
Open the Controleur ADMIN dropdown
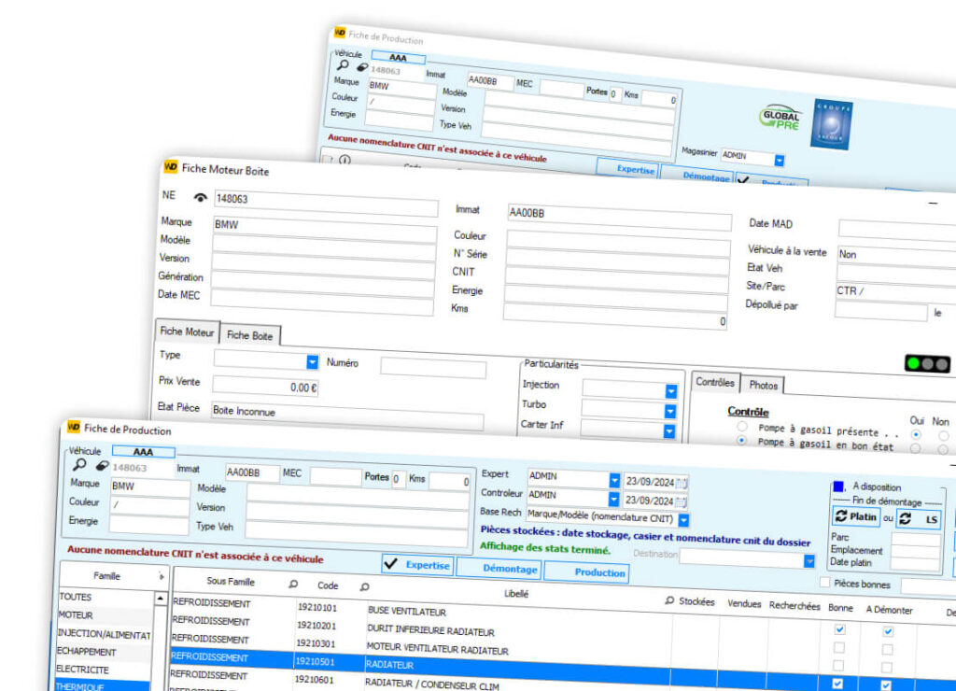[613, 499]
